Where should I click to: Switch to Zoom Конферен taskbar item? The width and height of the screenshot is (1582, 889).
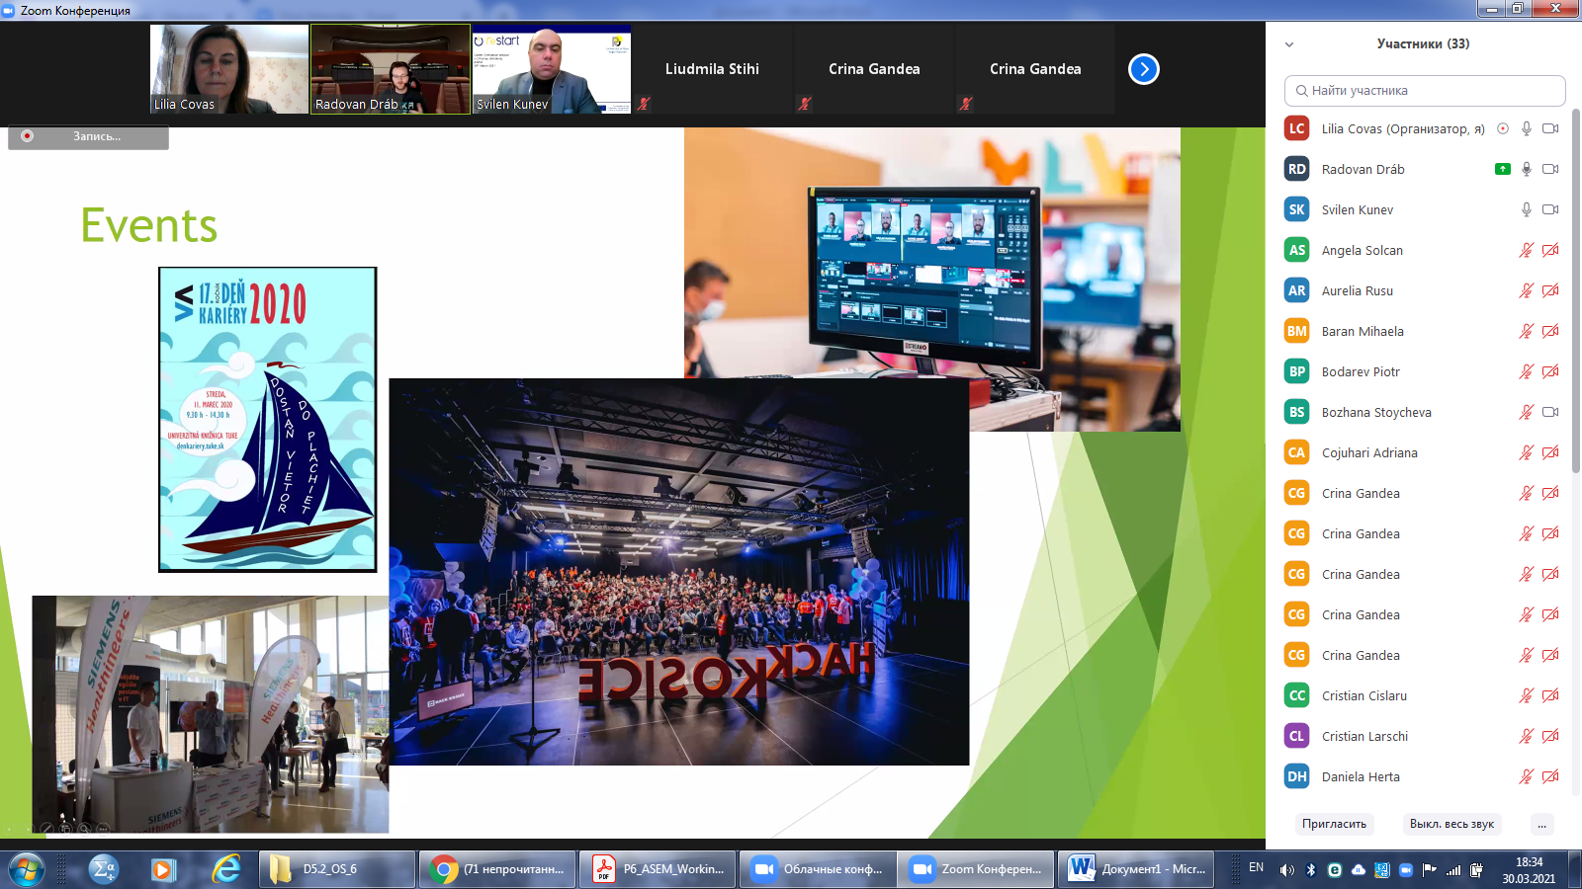pos(977,869)
